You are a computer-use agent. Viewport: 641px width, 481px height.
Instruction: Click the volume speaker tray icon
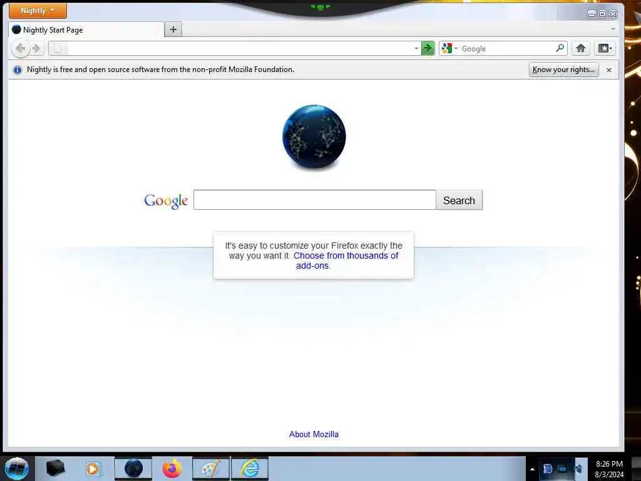578,468
